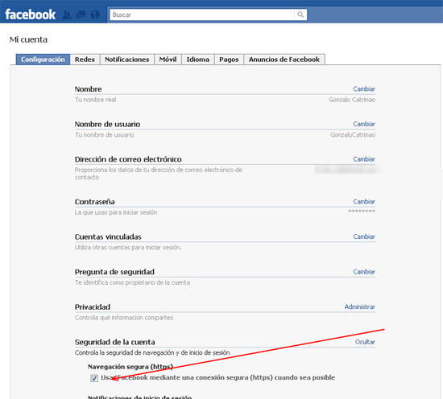Open Anuncios de Facebook tab
Image resolution: width=443 pixels, height=399 pixels.
tap(284, 60)
